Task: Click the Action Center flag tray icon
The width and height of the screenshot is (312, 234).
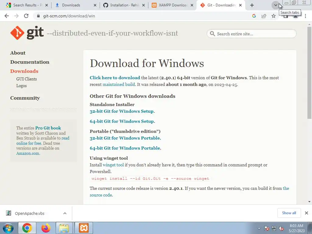Action: pos(267,229)
